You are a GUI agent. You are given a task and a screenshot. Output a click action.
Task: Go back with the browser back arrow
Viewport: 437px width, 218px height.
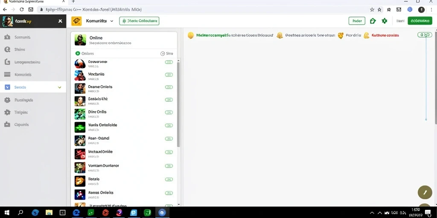(5, 9)
